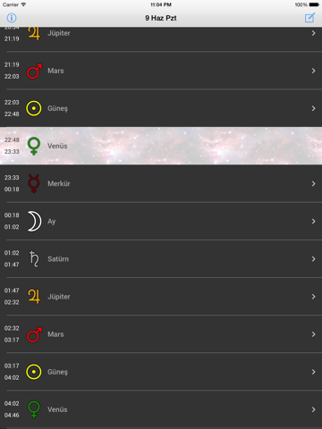Open the Mars label at 02:32
The height and width of the screenshot is (429, 322).
pos(55,334)
